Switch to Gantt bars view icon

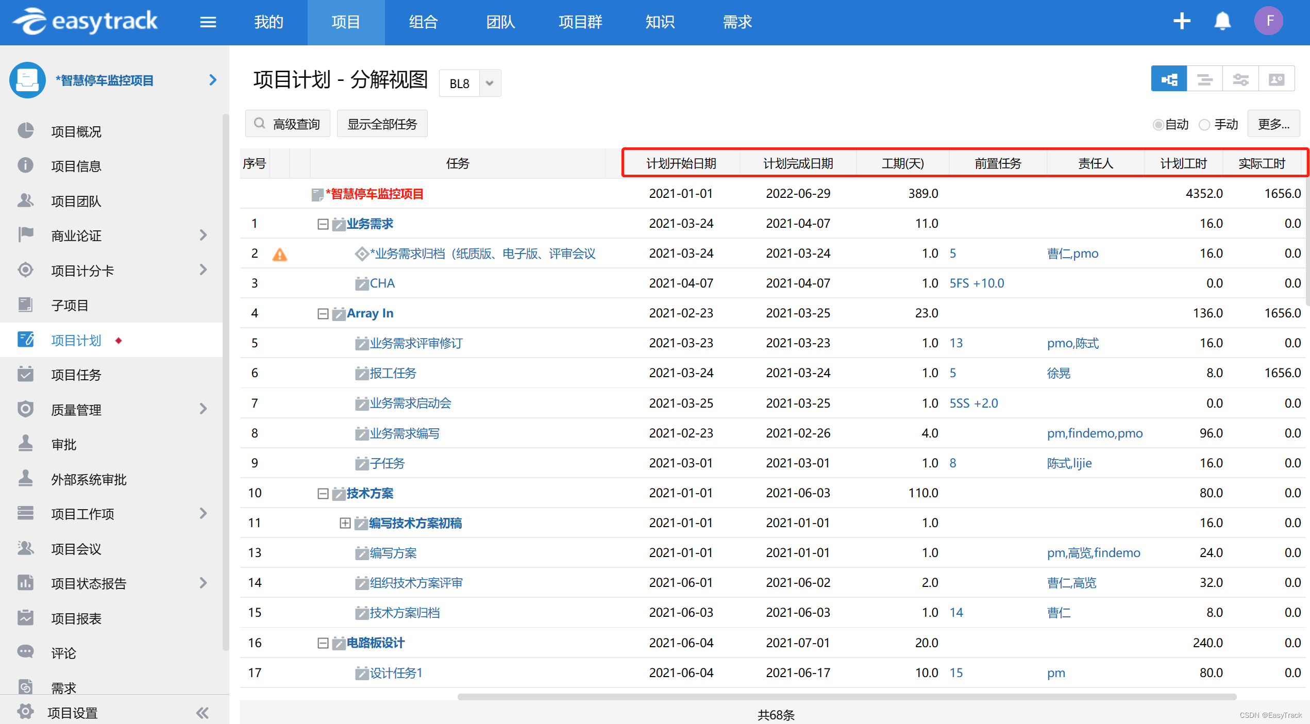tap(1204, 79)
